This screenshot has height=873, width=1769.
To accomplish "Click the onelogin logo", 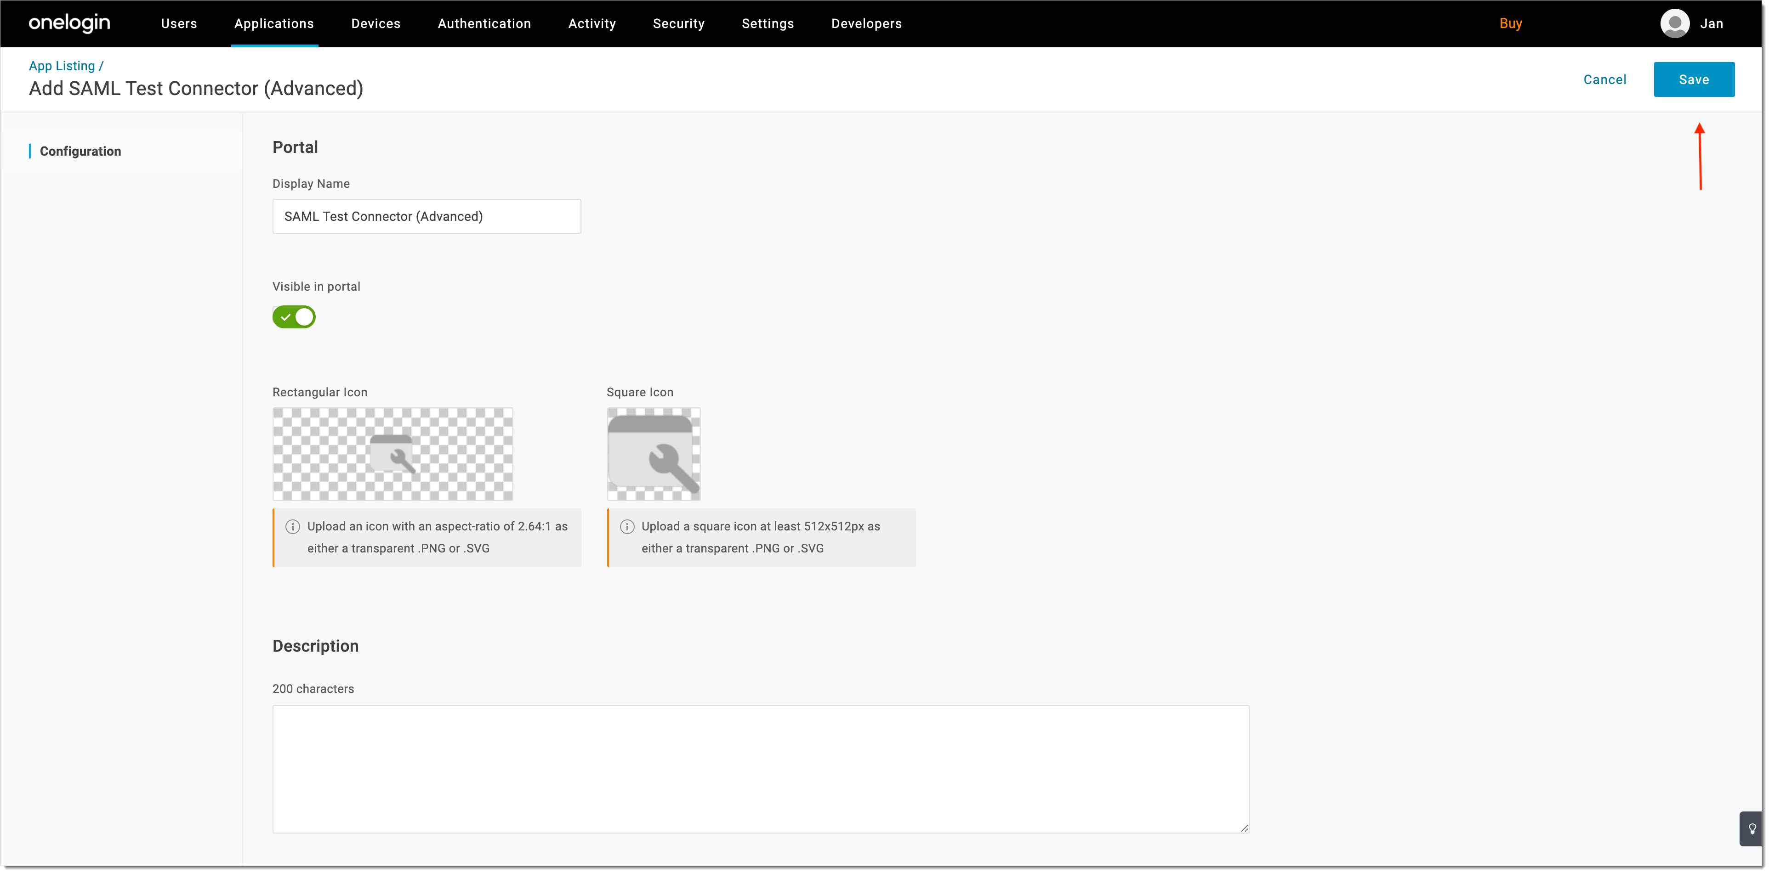I will point(68,23).
